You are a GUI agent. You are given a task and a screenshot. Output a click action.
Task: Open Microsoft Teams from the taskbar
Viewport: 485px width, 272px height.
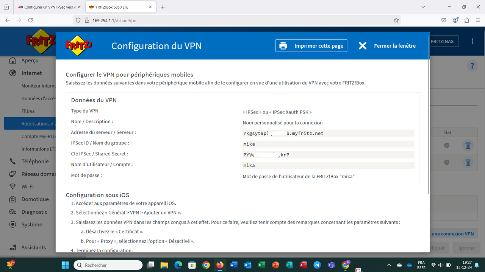tap(331, 265)
